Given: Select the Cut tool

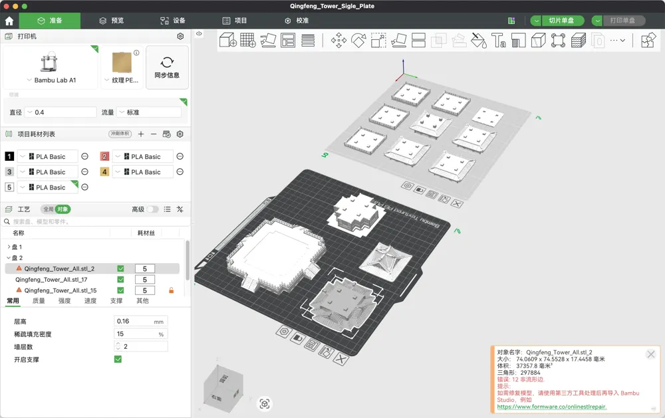Looking at the screenshot, I should [418, 41].
